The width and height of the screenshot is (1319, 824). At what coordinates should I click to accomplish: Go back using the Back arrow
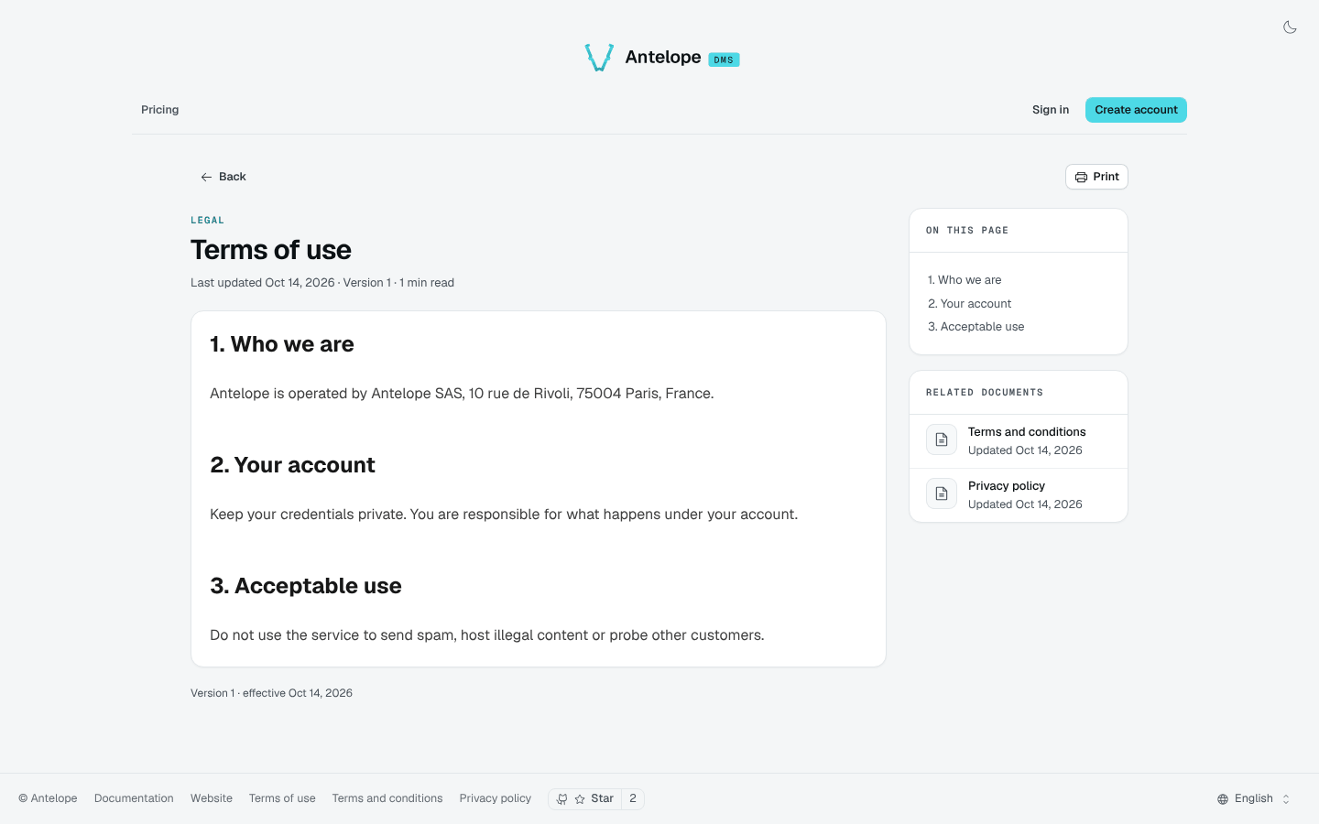pos(223,177)
